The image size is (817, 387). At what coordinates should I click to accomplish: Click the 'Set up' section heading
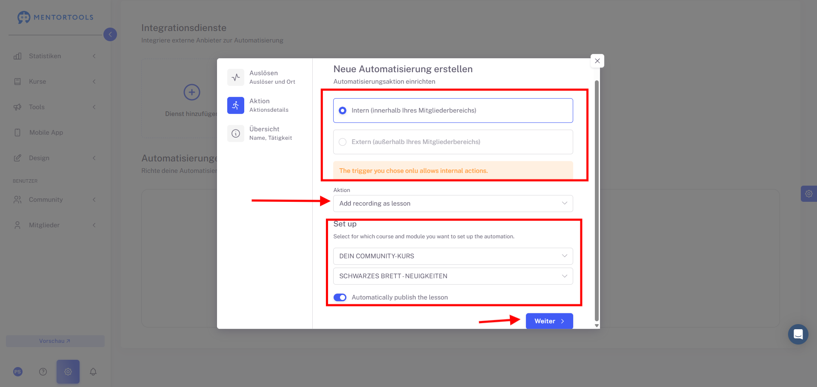(345, 224)
